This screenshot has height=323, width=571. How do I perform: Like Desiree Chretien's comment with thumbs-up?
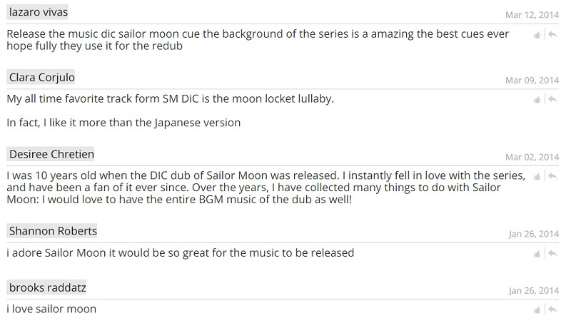[537, 177]
